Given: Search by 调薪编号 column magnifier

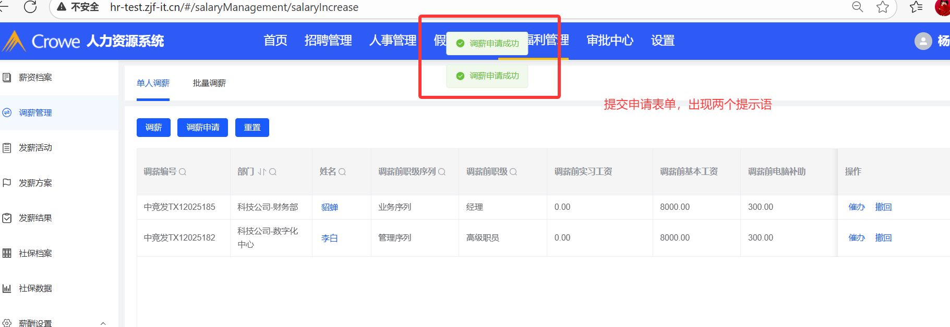Looking at the screenshot, I should tap(183, 172).
